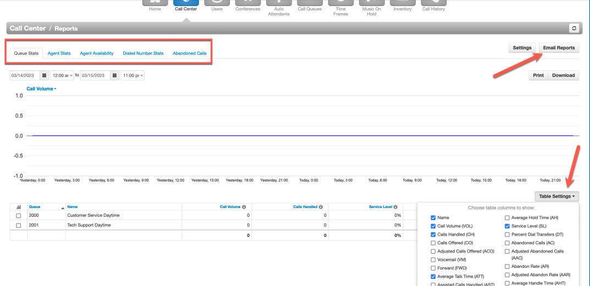This screenshot has width=590, height=286.
Task: Enable Voicemail (VM) column
Action: coord(433,260)
